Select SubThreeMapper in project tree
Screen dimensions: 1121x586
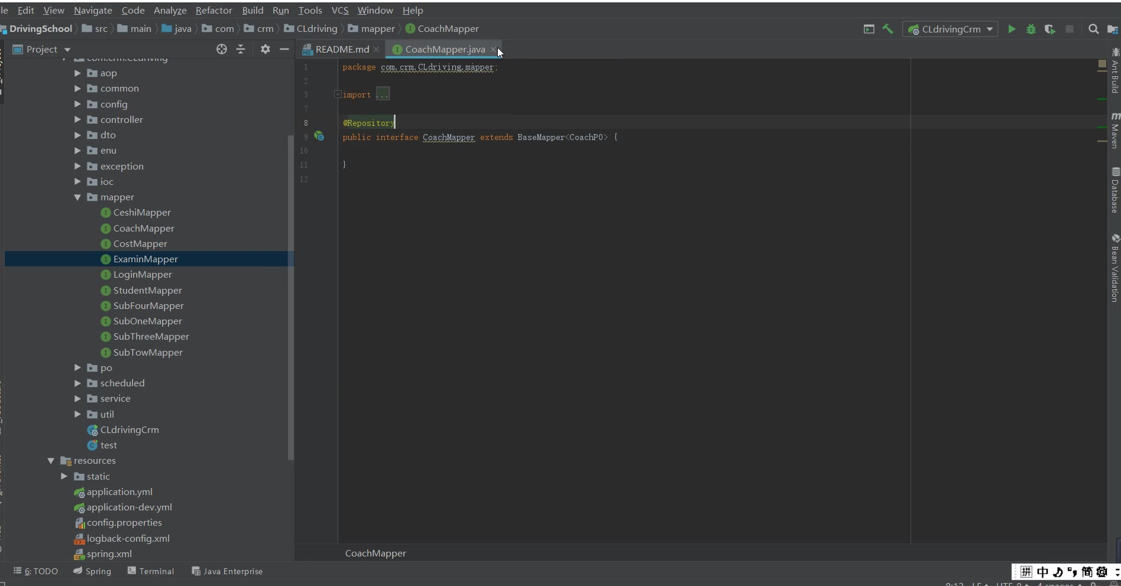pyautogui.click(x=151, y=336)
